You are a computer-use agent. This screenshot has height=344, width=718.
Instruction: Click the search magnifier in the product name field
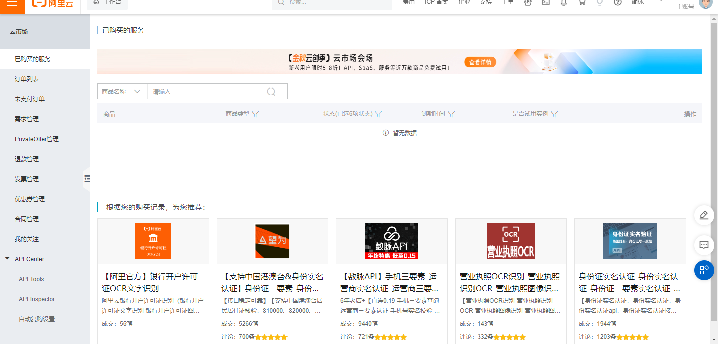click(x=271, y=92)
